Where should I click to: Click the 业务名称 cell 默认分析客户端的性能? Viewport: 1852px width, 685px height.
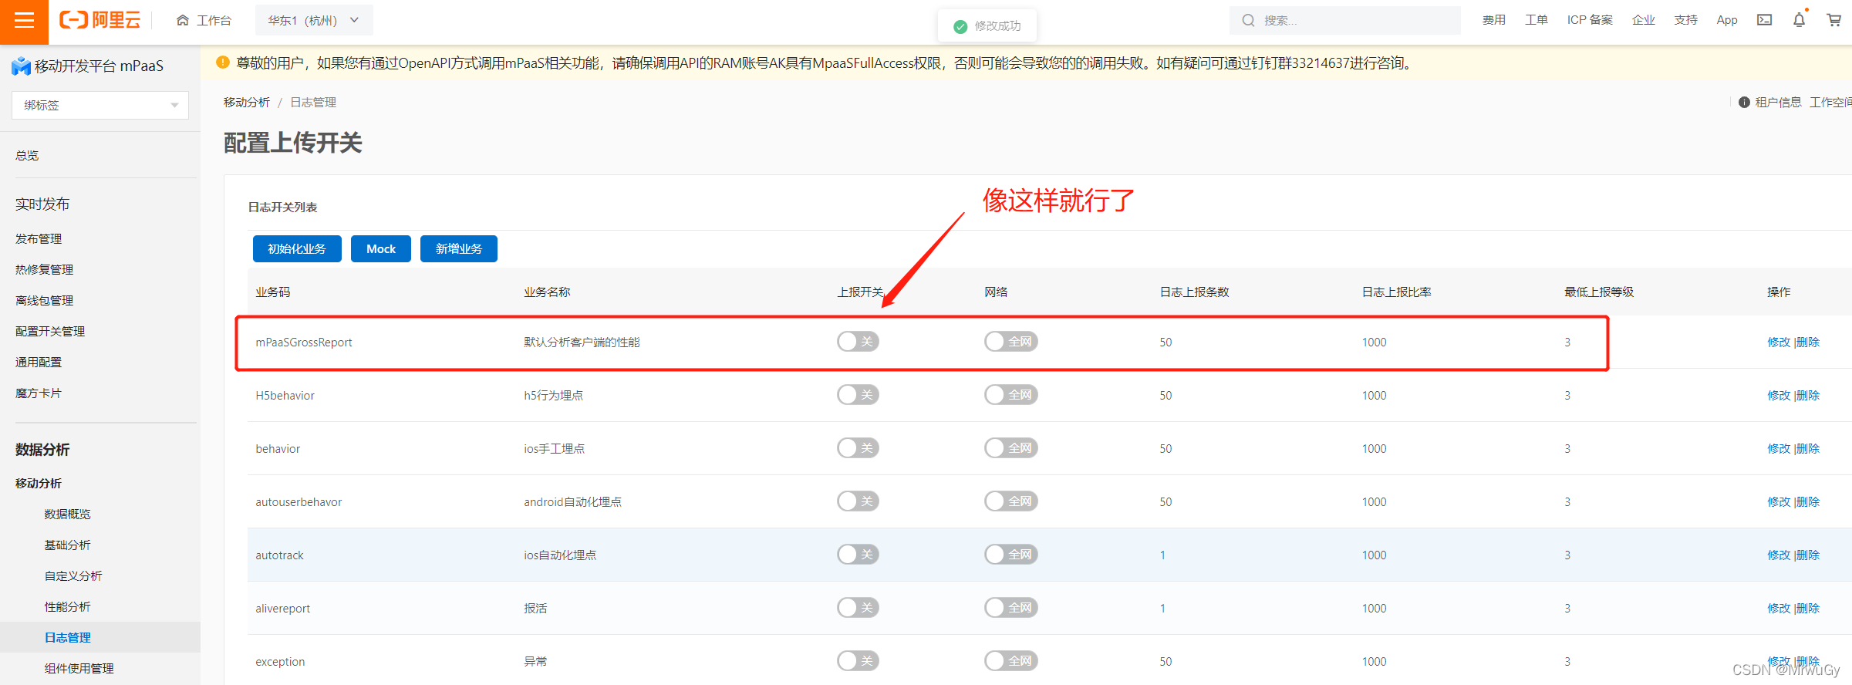tap(582, 342)
